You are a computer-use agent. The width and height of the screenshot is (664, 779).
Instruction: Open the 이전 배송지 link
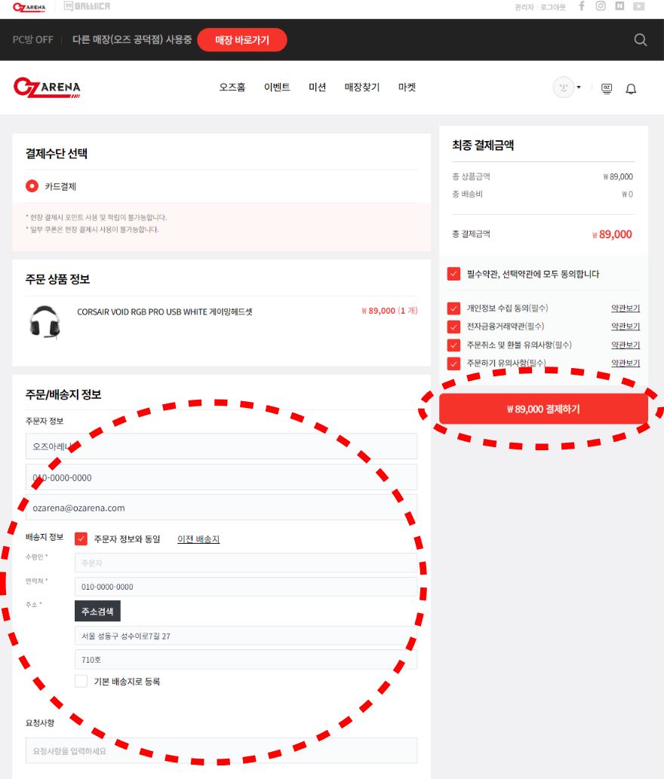coord(198,539)
